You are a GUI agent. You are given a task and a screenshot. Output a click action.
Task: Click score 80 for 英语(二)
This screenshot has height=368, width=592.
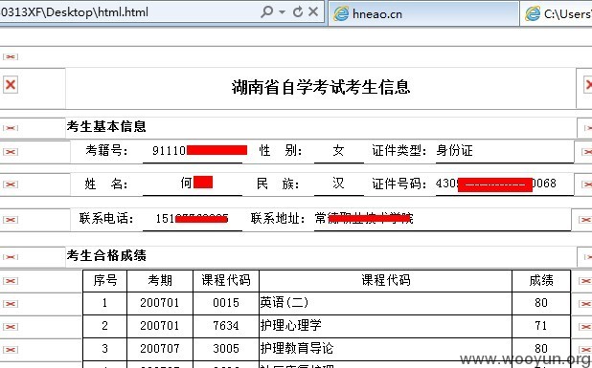point(541,303)
